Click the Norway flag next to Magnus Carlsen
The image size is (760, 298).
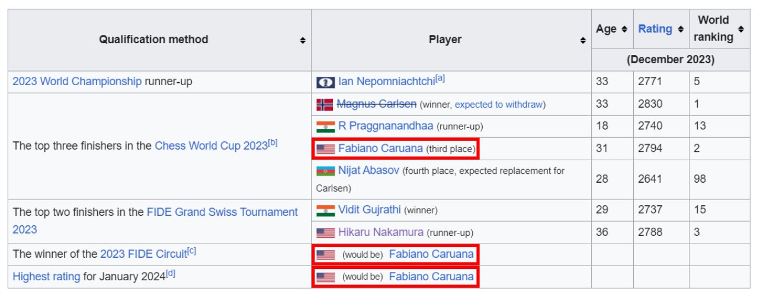[x=325, y=105]
